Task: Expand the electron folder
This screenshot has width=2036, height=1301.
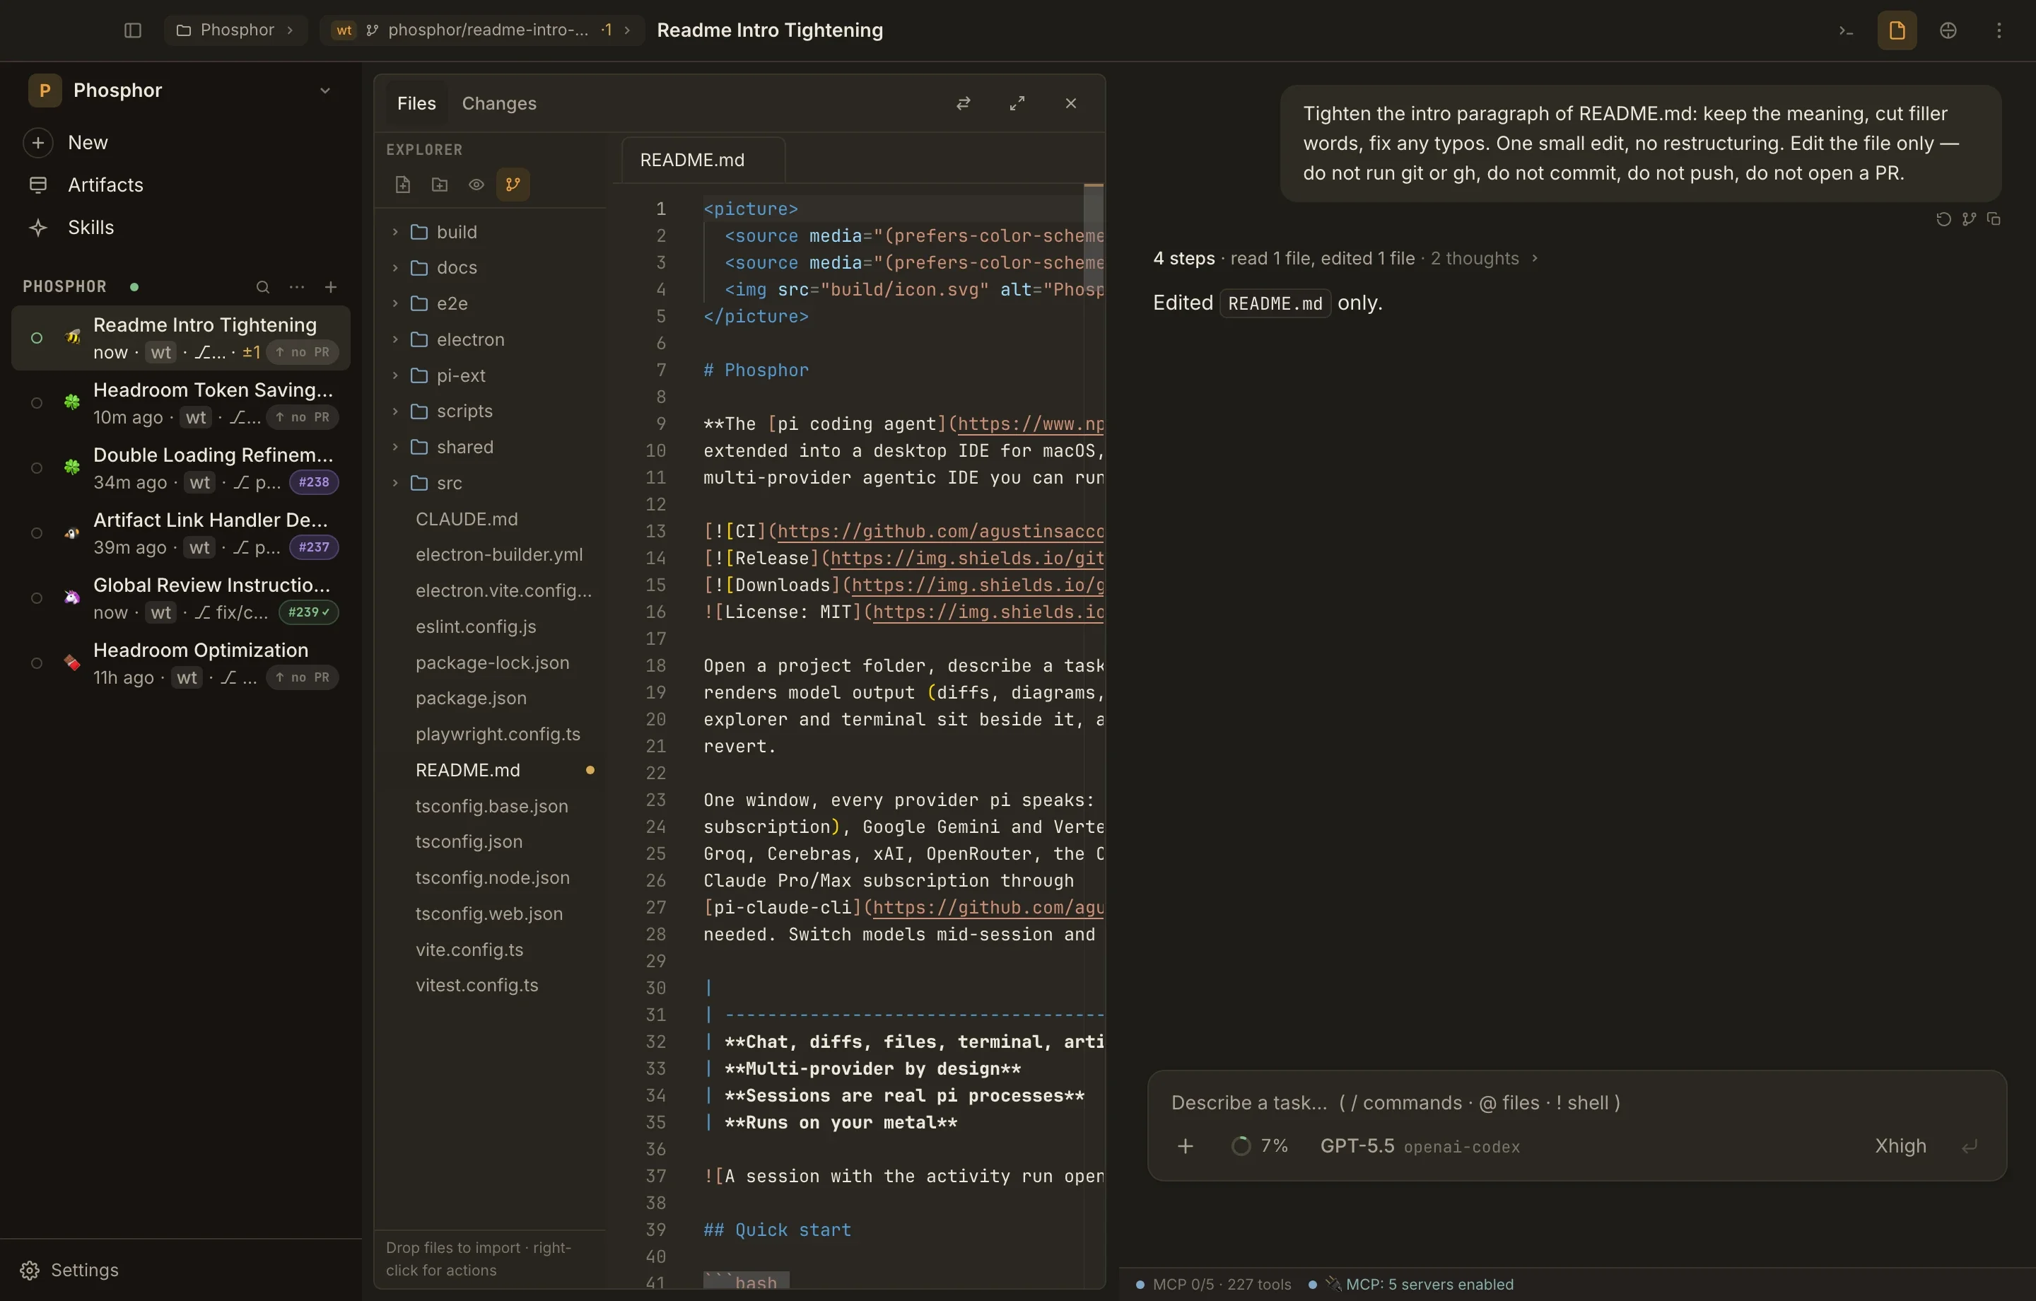Action: (491, 339)
